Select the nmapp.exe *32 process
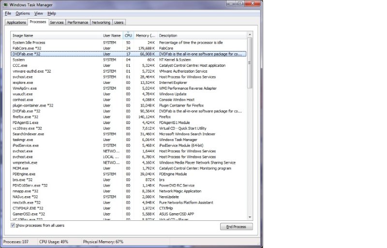 [129, 191]
